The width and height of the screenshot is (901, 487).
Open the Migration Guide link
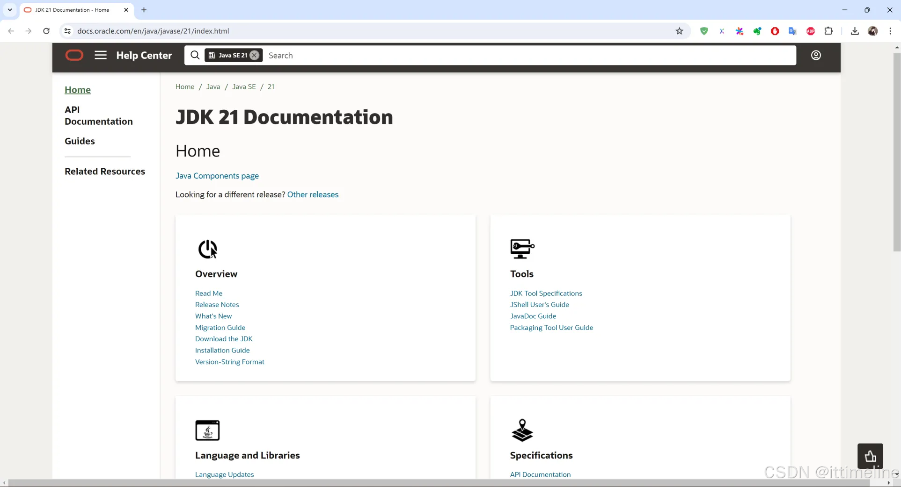(x=220, y=328)
